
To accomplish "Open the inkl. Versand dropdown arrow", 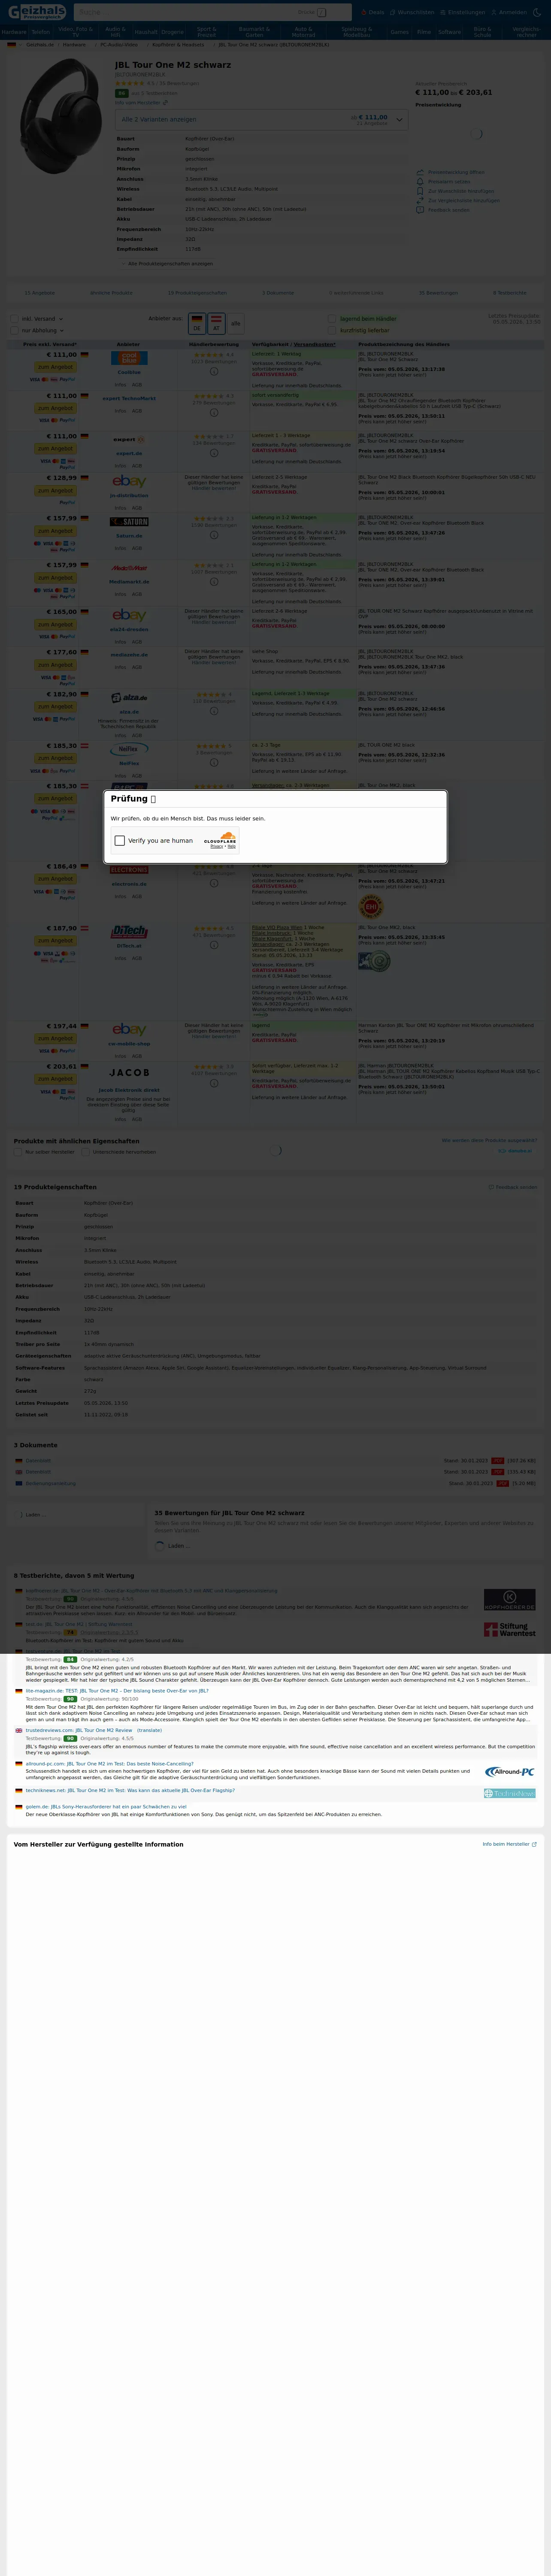I will 61,319.
